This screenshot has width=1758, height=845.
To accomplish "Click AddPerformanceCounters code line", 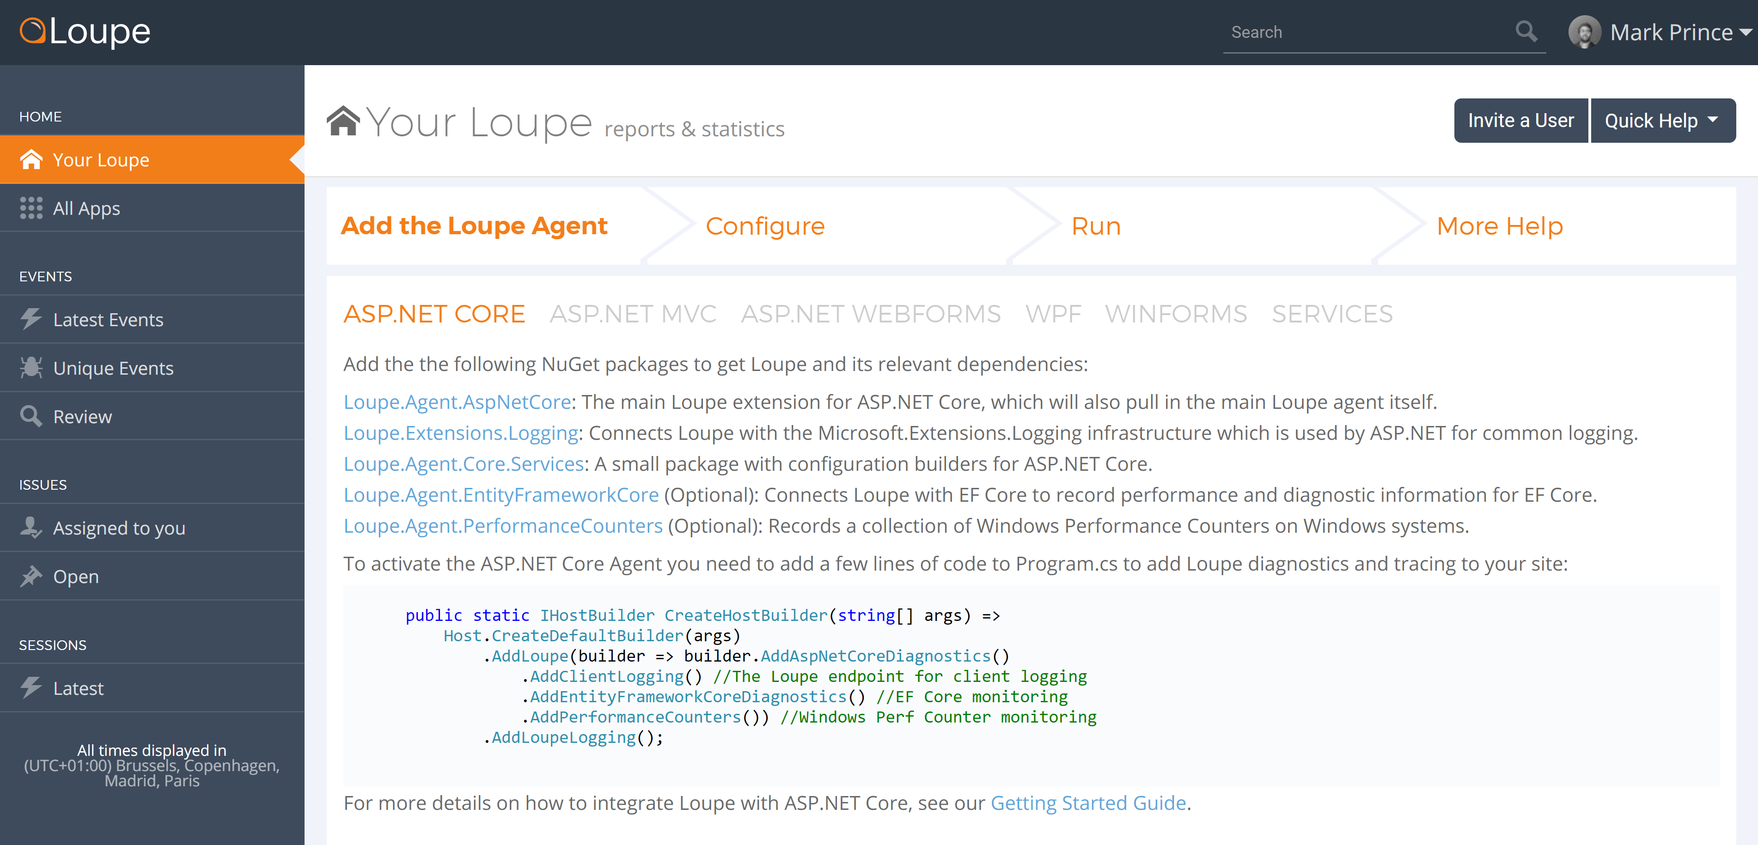I will pos(809,717).
